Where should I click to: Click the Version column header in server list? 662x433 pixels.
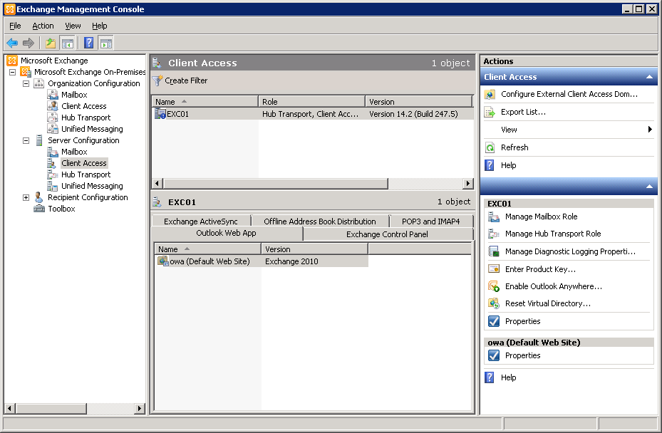pyautogui.click(x=419, y=102)
